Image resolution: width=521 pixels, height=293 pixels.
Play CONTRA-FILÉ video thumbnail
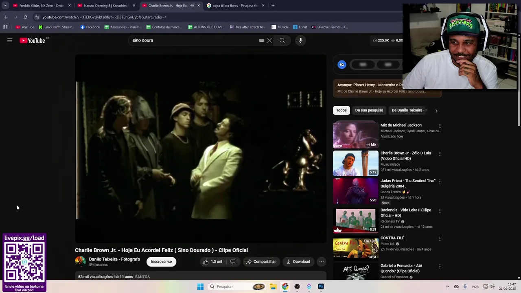click(356, 248)
